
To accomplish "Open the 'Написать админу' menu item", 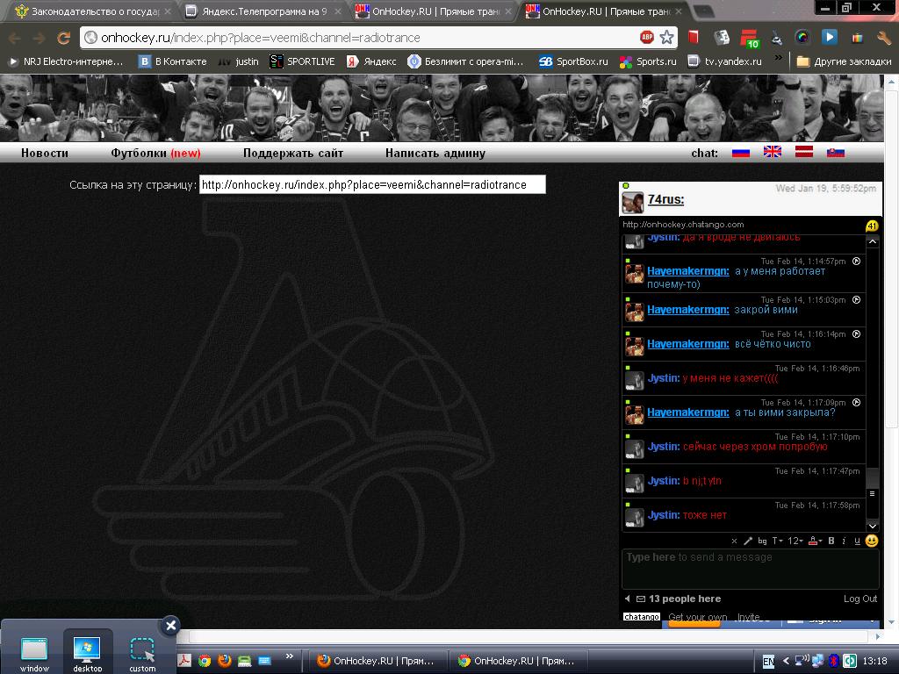I will click(435, 153).
